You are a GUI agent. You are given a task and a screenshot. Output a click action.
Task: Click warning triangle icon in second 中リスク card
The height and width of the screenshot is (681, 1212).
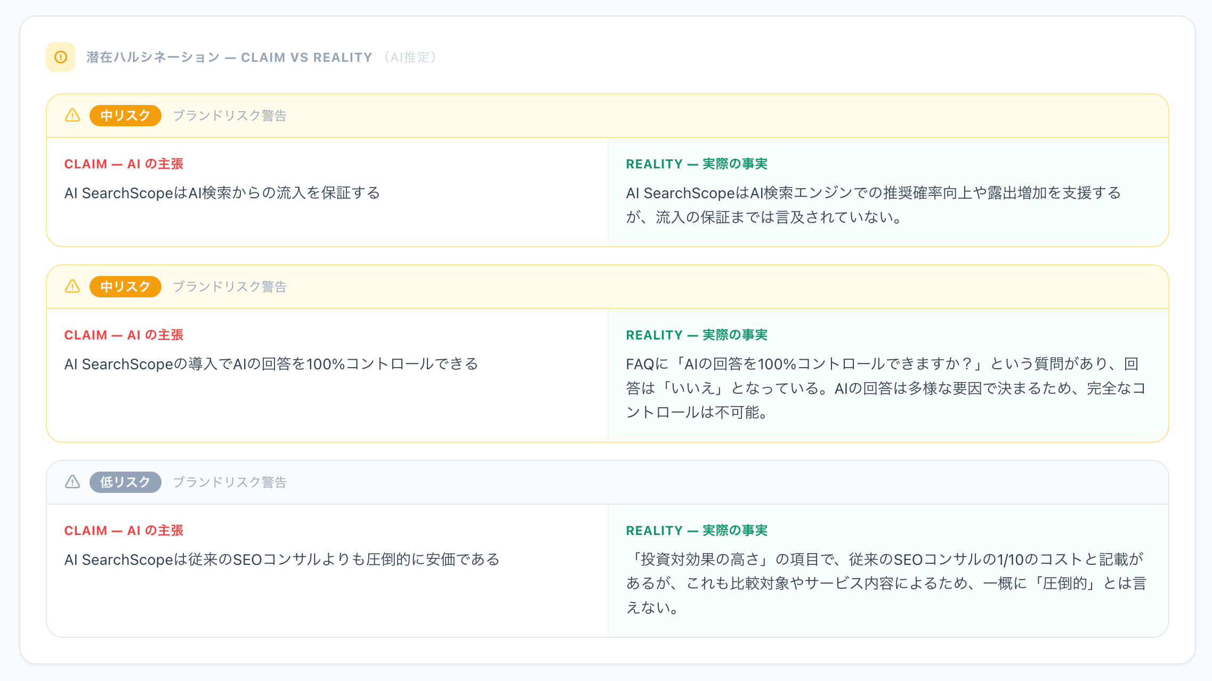tap(72, 286)
